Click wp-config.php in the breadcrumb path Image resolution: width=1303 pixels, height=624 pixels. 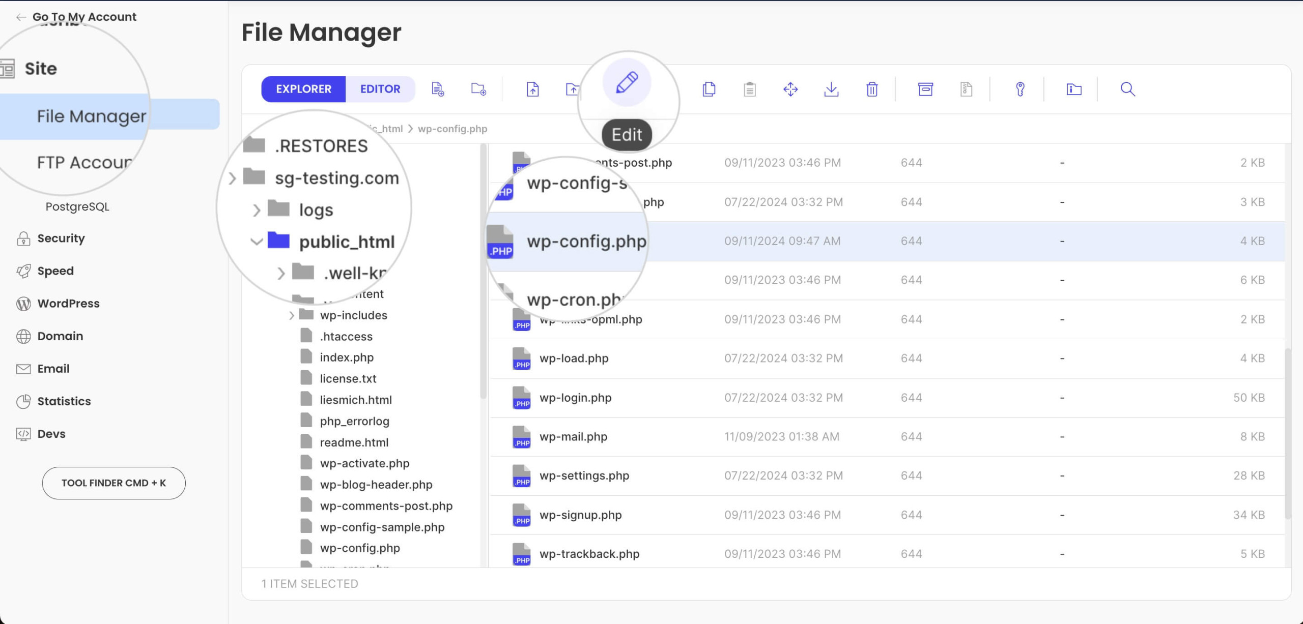[452, 129]
